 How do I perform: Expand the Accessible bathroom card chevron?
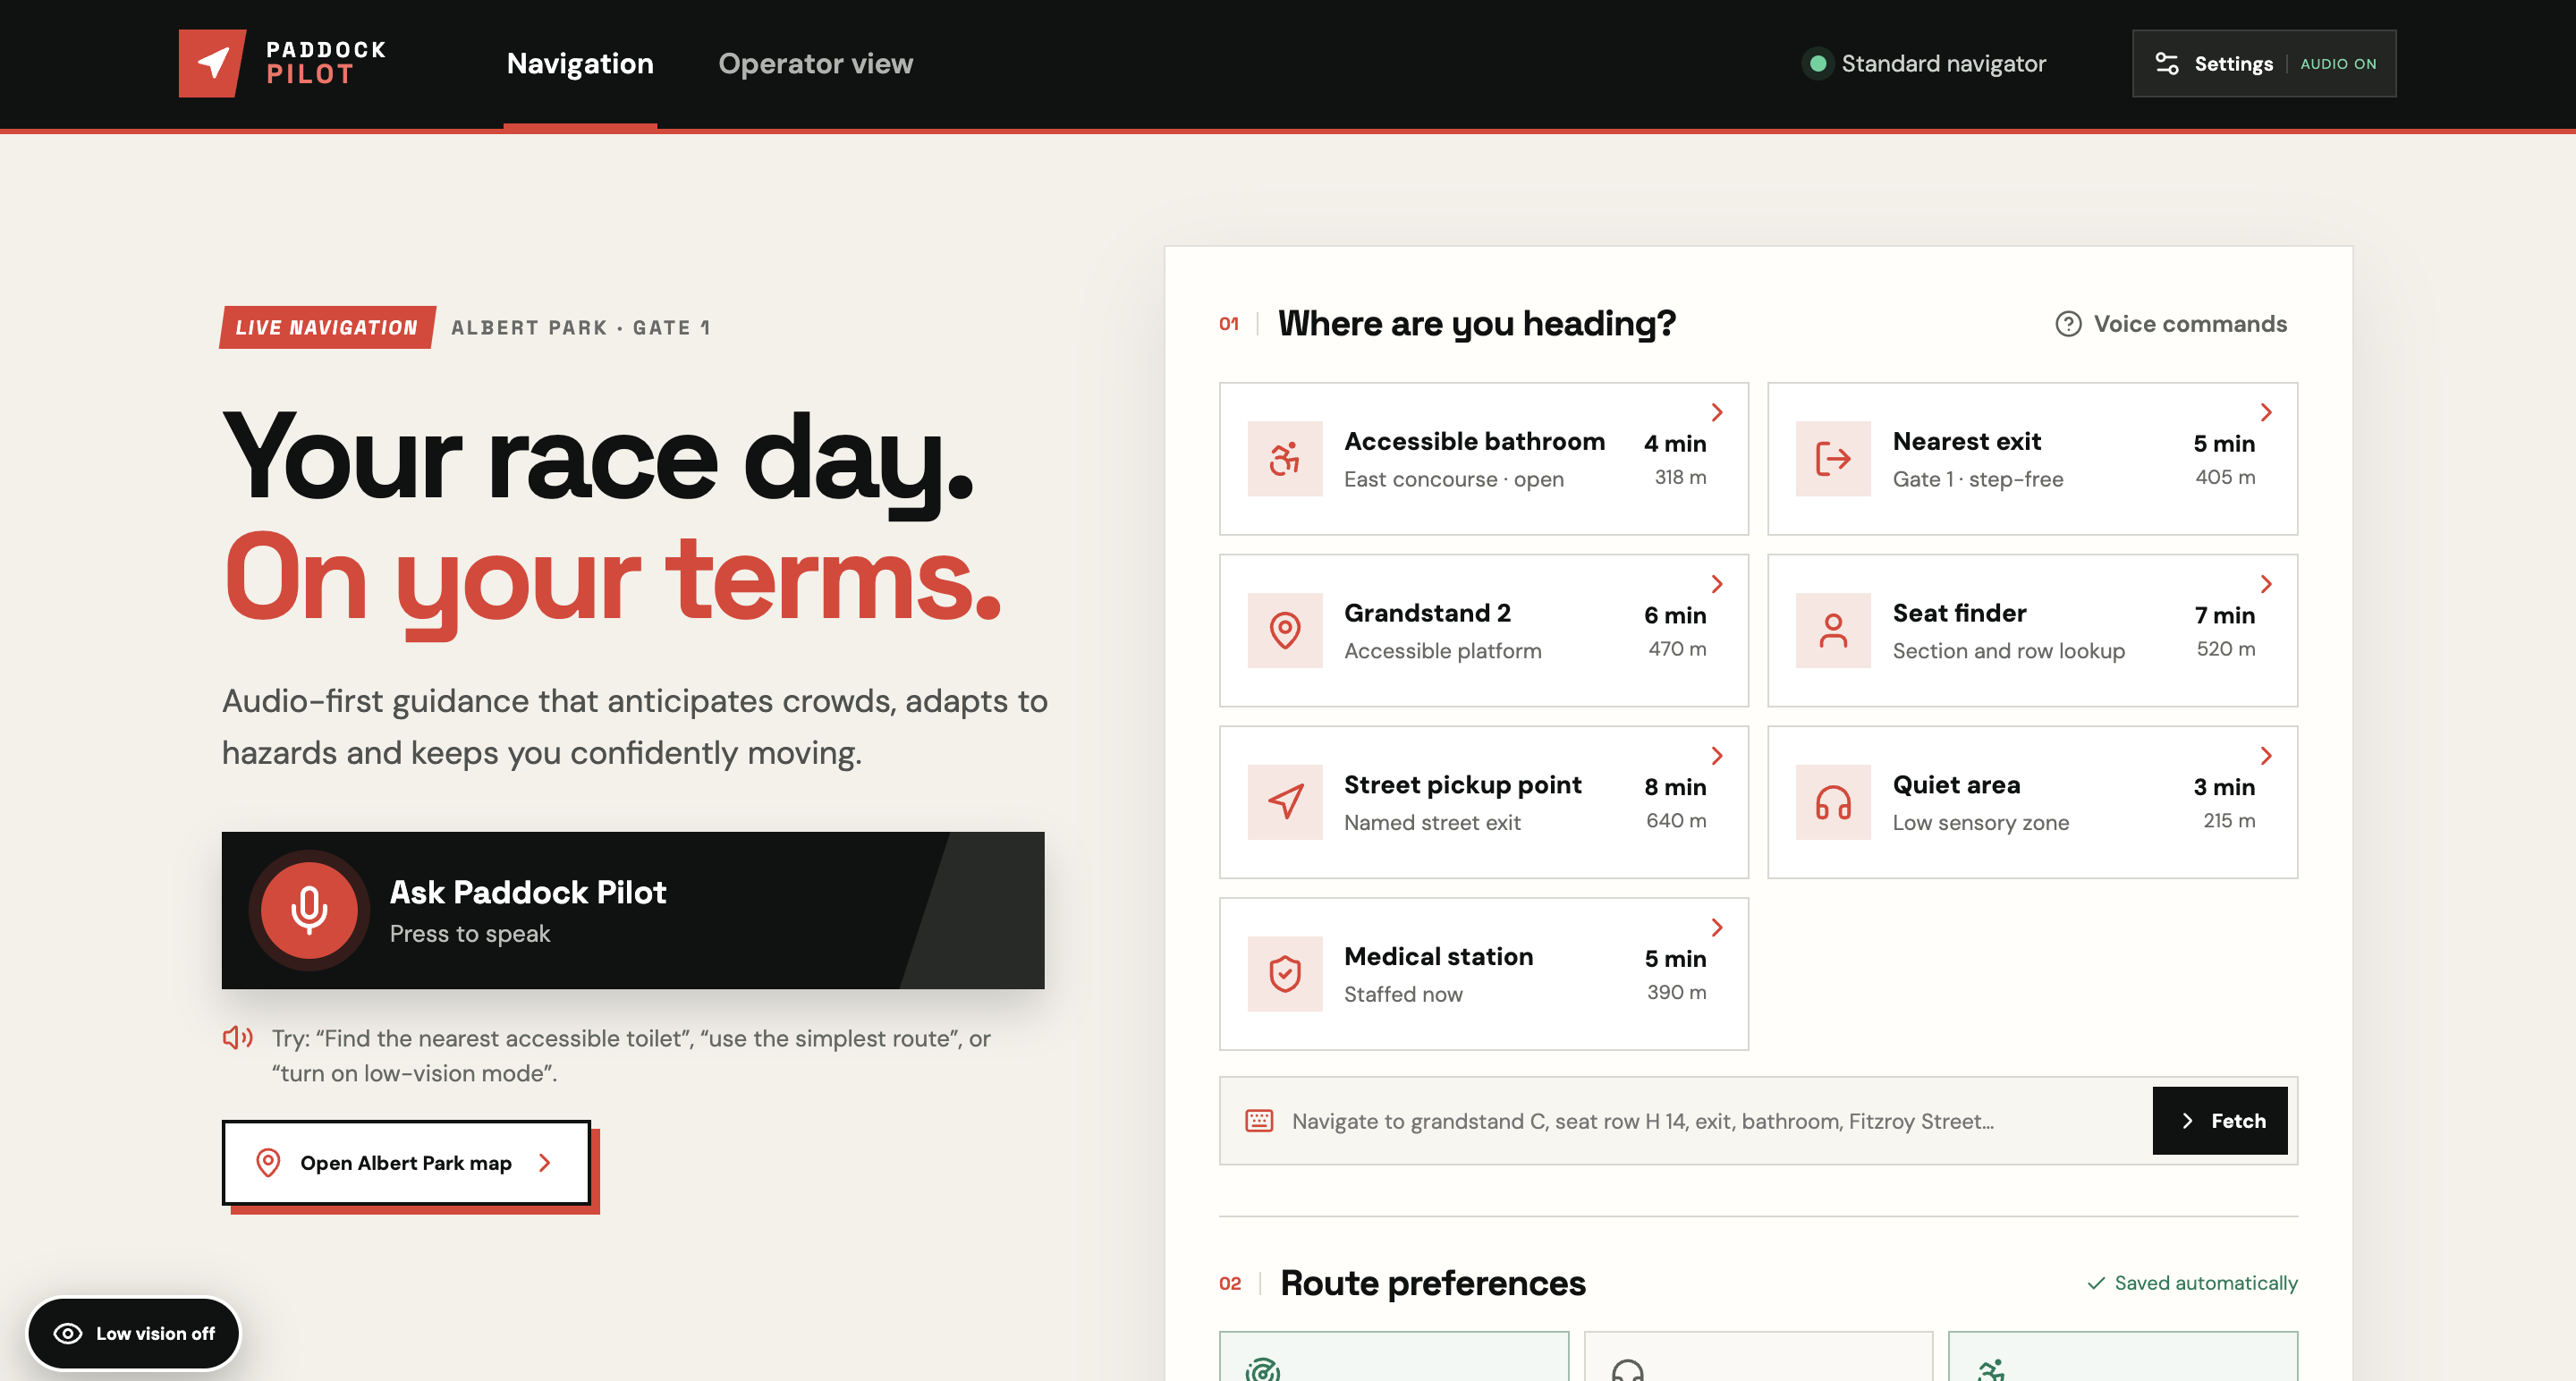click(x=1717, y=412)
